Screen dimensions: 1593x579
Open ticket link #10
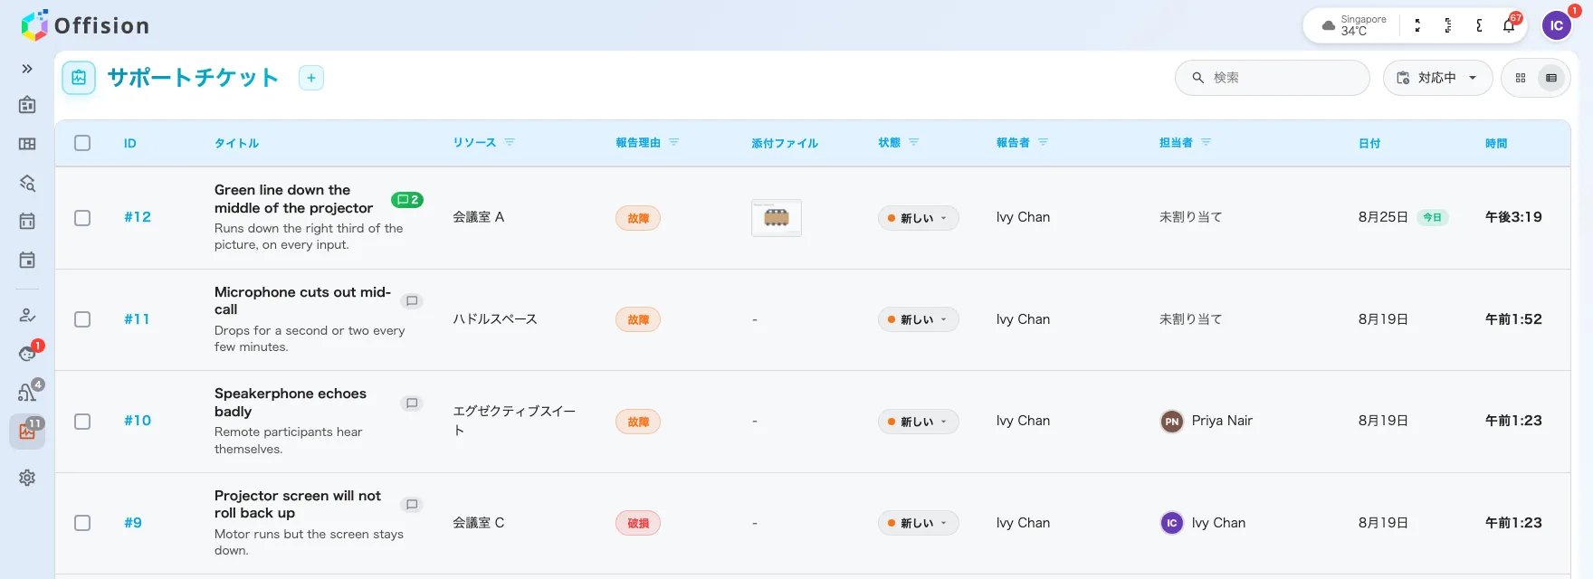click(x=138, y=421)
